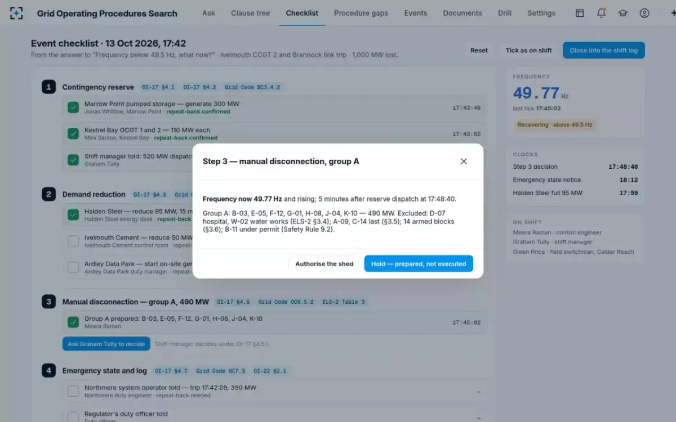676x422 pixels.
Task: Untick Kestrel Bay OCGT checkbox
Action: (73, 134)
